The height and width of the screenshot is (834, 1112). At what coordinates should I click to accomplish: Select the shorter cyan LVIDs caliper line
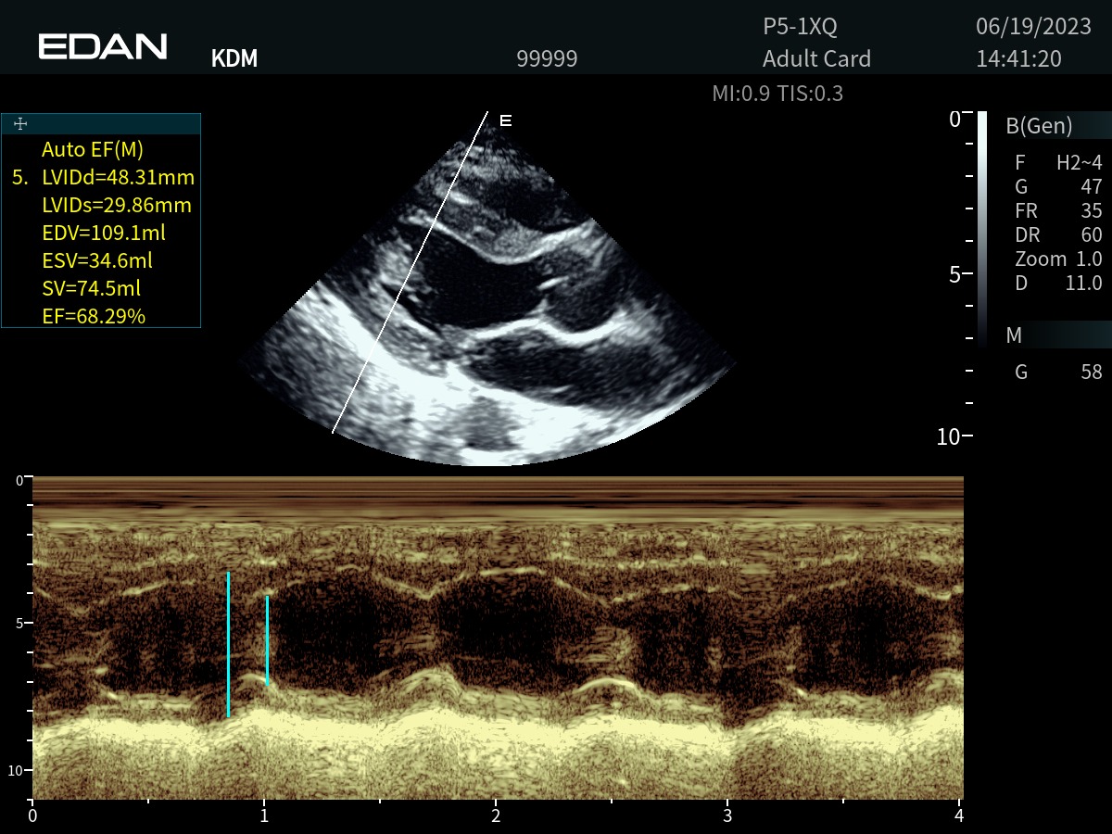tap(267, 639)
